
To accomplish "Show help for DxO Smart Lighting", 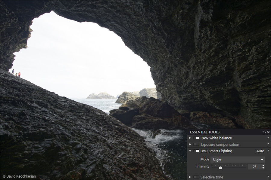I will (x=268, y=151).
